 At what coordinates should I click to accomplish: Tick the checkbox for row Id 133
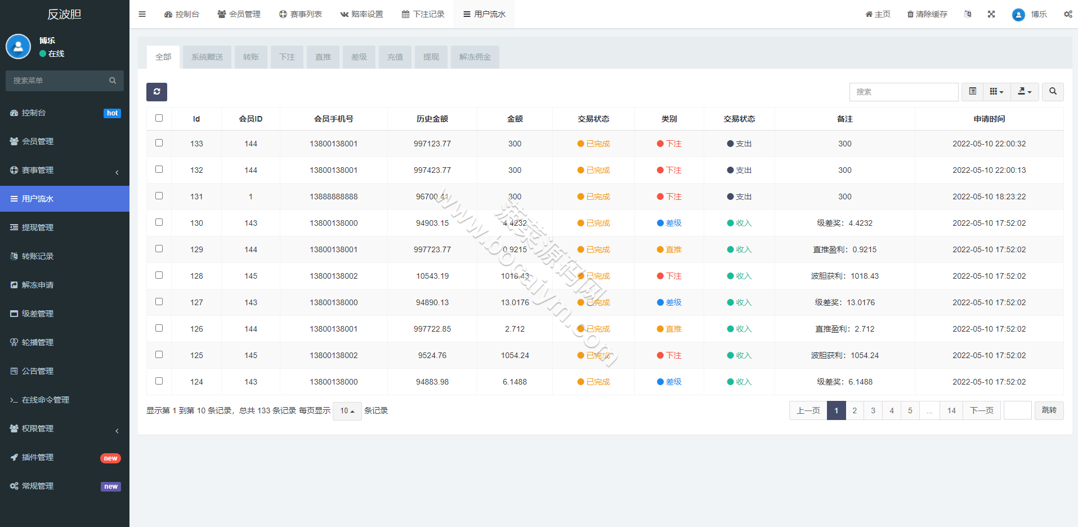coord(159,143)
